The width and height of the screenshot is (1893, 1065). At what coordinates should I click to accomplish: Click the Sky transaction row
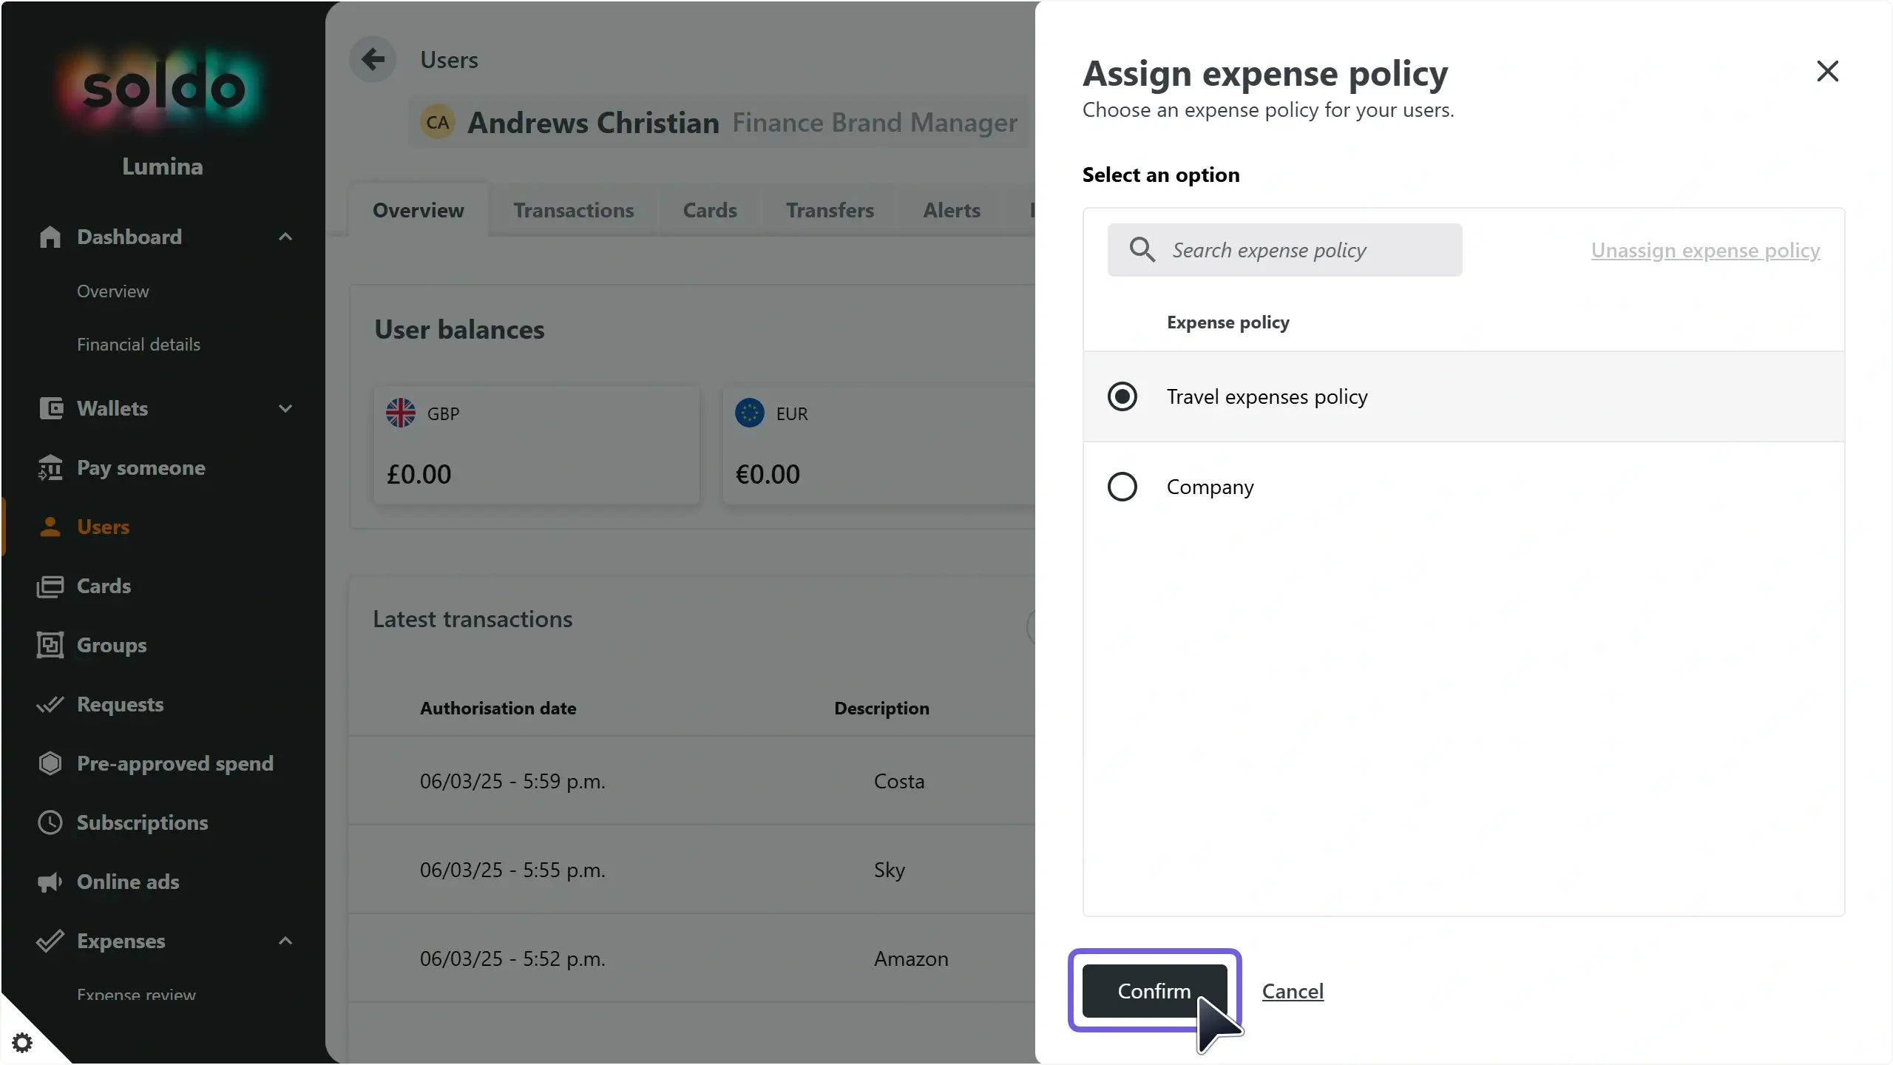click(x=692, y=870)
